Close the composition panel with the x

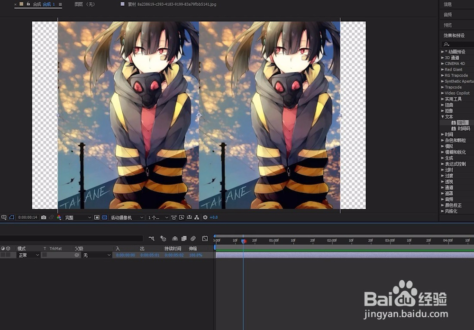[16, 4]
